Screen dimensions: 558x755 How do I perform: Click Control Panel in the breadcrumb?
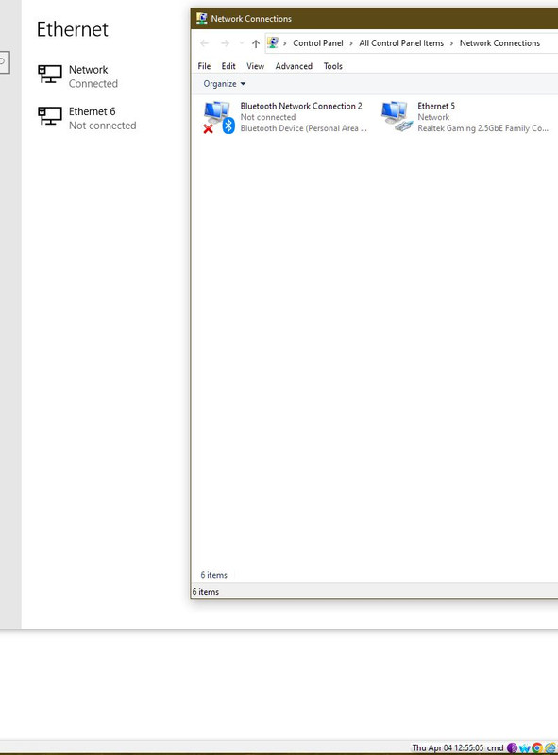point(318,42)
